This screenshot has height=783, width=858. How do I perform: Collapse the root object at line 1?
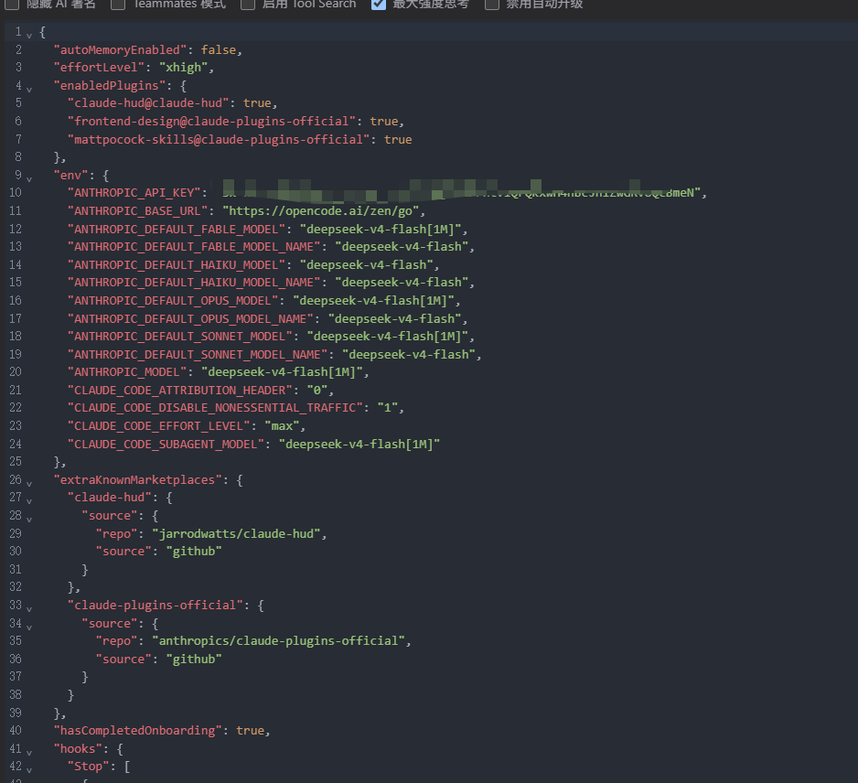coord(29,36)
